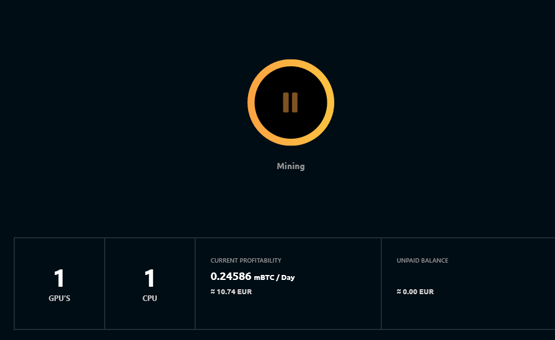This screenshot has width=555, height=340.
Task: Pause mining with the orange circle button
Action: coord(291,102)
